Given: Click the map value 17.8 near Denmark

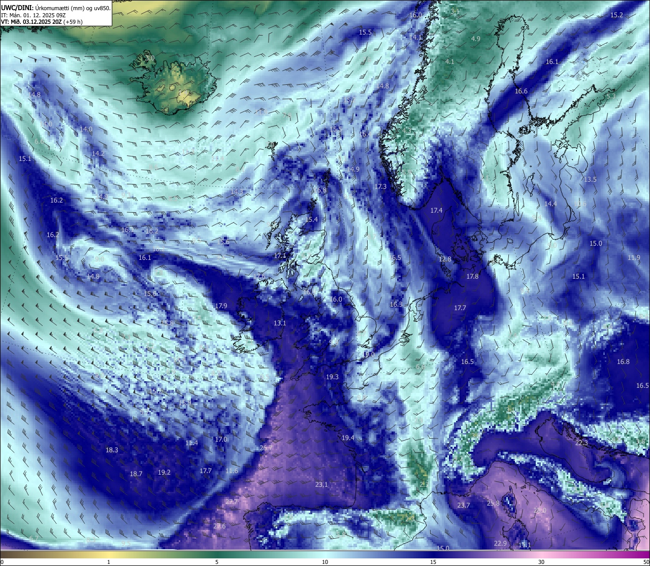Looking at the screenshot, I should [472, 277].
